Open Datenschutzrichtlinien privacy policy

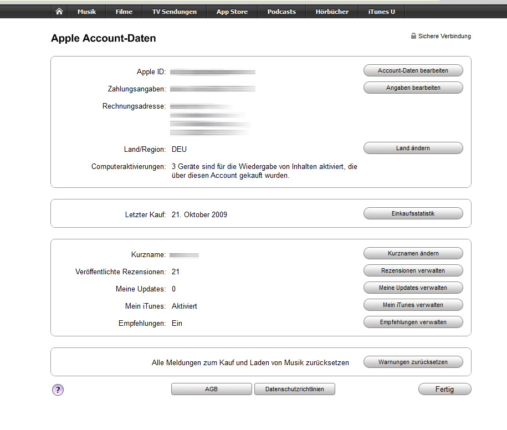tap(295, 389)
